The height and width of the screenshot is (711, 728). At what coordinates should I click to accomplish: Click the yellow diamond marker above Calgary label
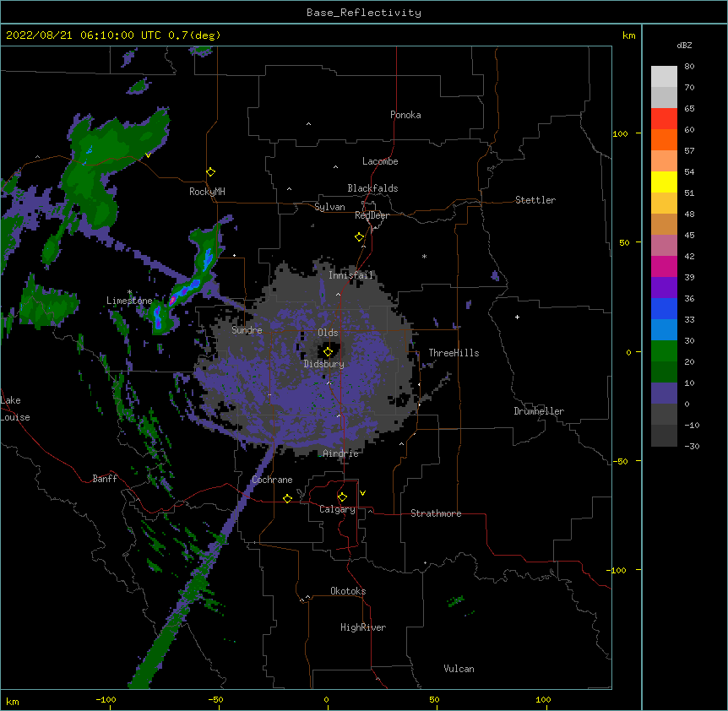point(342,497)
